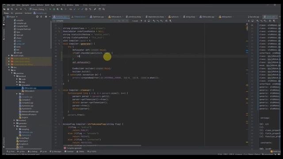Click the Open folder toolbar icon

4,9
